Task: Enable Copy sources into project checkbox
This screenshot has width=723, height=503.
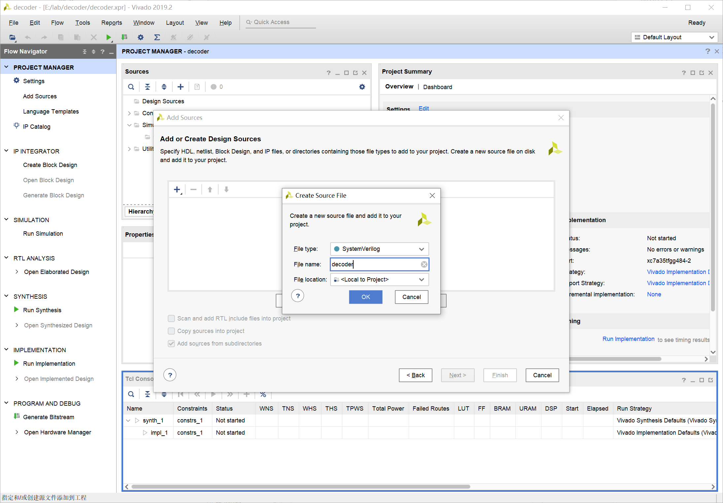Action: [171, 331]
